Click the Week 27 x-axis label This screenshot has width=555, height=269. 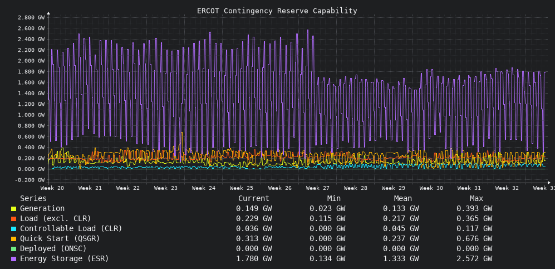tap(317, 188)
